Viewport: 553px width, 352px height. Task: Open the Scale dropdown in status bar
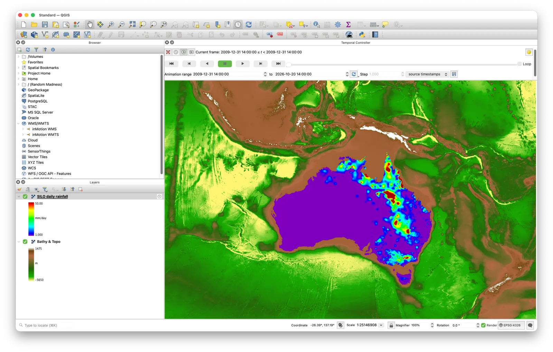click(x=381, y=325)
